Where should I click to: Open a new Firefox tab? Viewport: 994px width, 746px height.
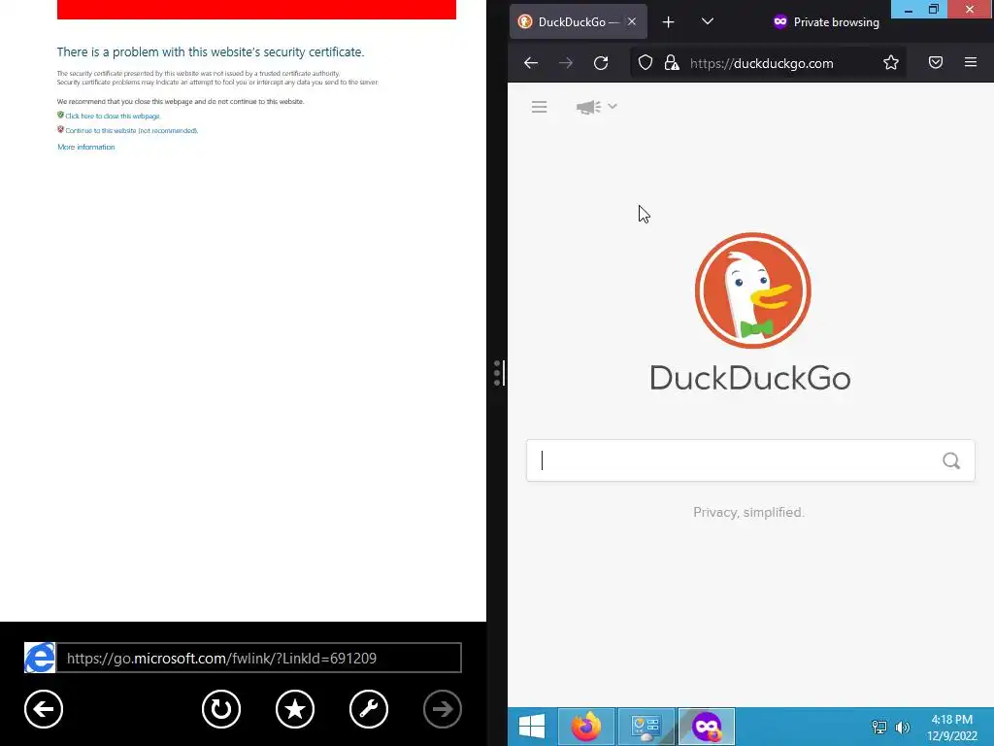(668, 22)
